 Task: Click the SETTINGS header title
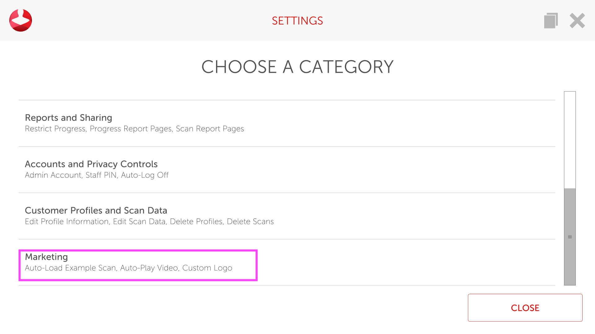[297, 21]
